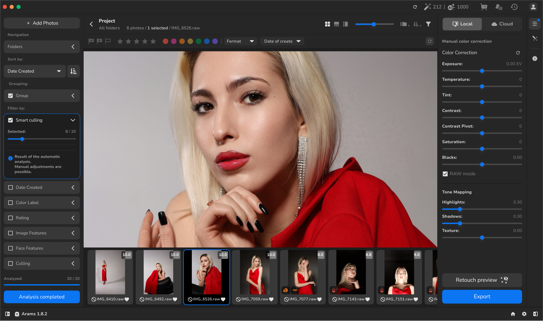Click the home icon in bottom bar
Screen dimensions: 543x321
click(x=513, y=314)
